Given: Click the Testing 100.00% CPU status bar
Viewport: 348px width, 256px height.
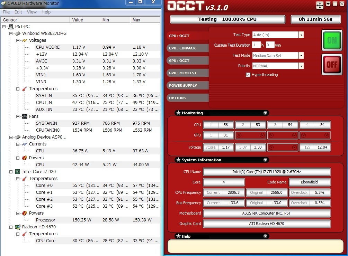Looking at the screenshot, I should [x=227, y=19].
